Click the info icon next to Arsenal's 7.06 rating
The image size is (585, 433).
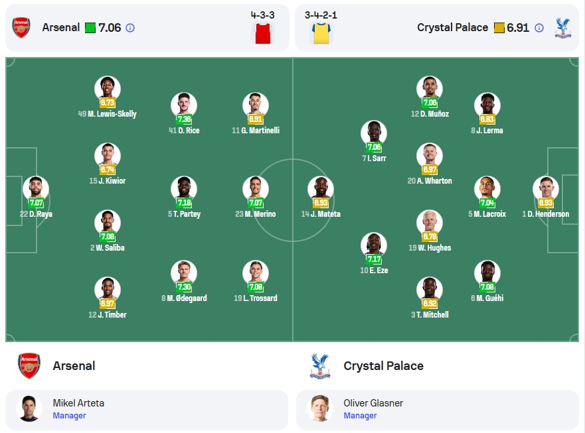[130, 28]
